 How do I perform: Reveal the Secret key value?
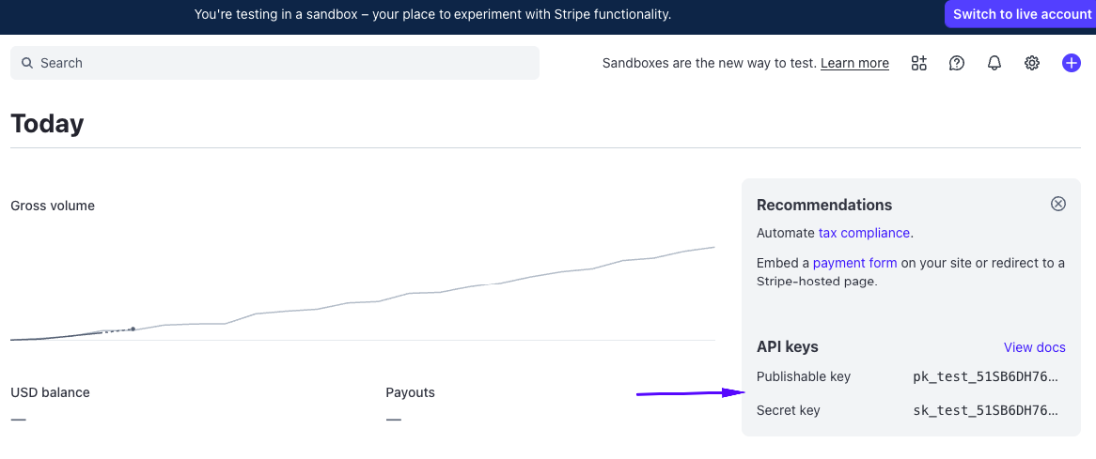985,410
